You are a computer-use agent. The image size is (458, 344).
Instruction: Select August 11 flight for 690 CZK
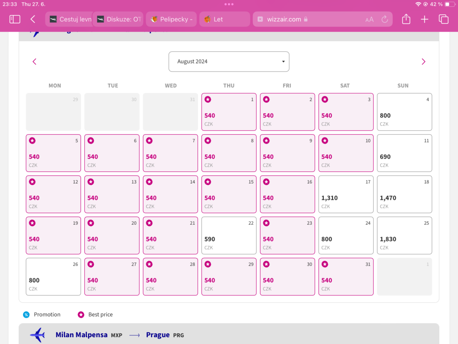(404, 153)
